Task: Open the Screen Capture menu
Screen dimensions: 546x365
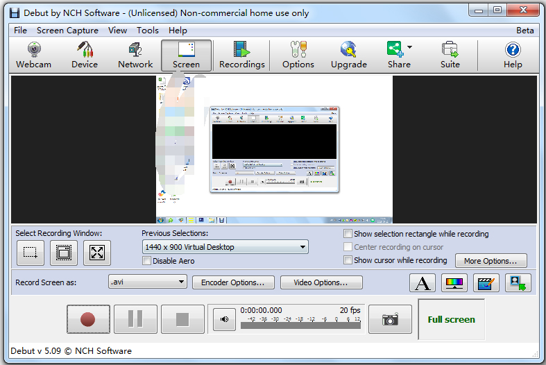Action: coord(67,31)
